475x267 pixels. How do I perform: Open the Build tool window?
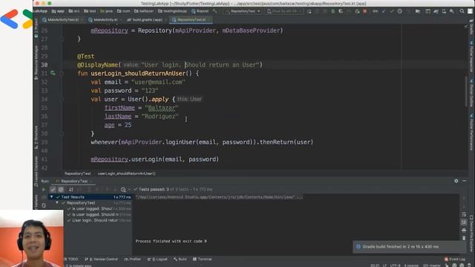click(180, 259)
